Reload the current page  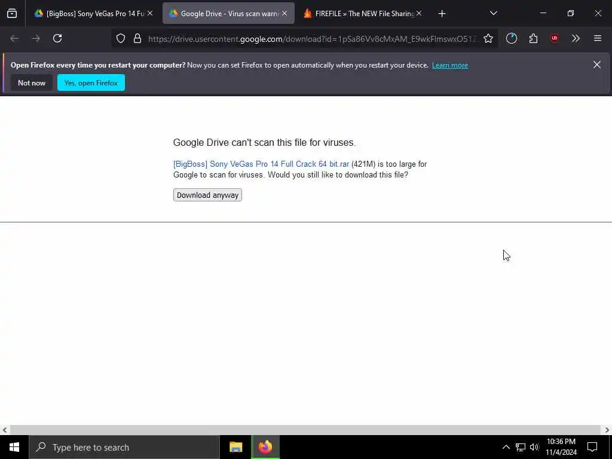point(57,39)
